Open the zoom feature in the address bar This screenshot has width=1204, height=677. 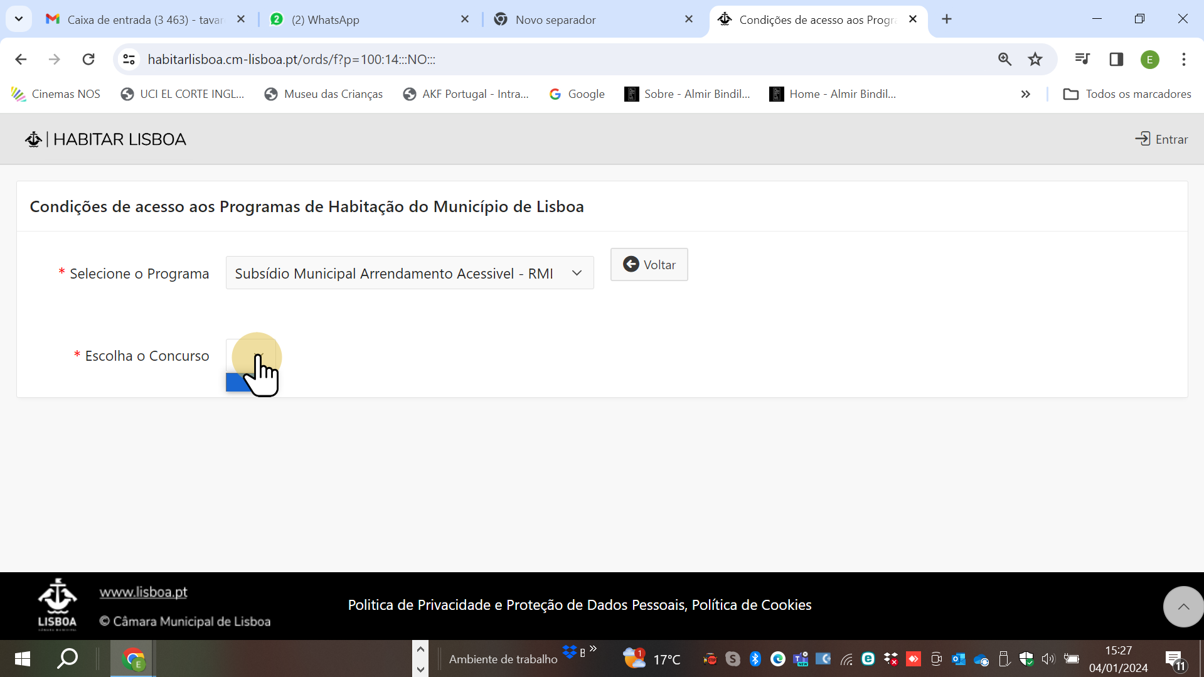tap(1004, 59)
